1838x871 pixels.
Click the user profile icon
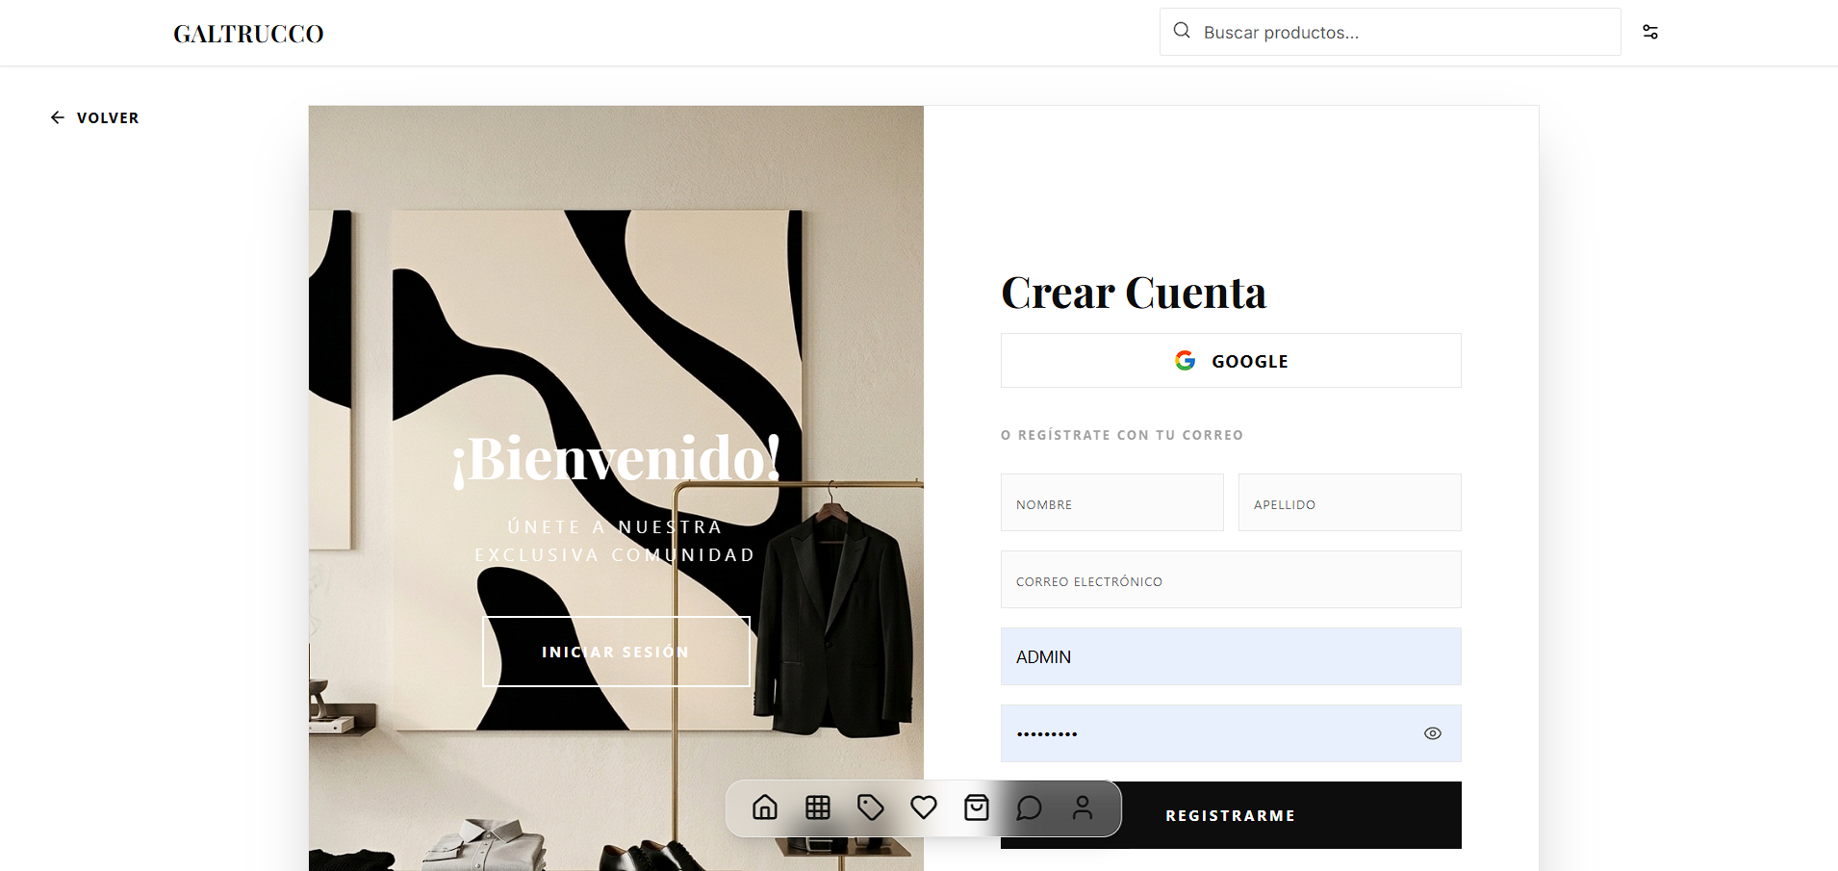[1083, 807]
